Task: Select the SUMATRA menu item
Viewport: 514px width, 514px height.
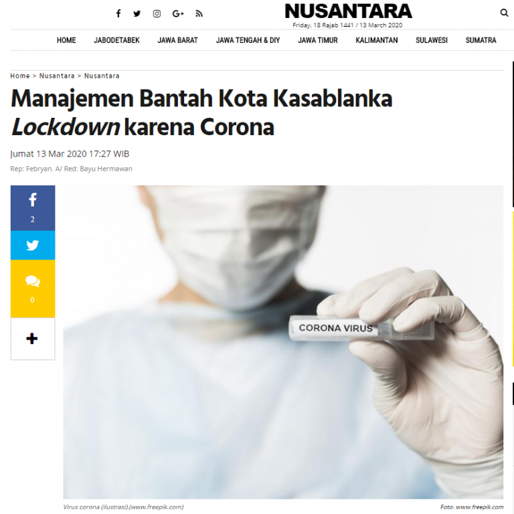Action: (481, 40)
